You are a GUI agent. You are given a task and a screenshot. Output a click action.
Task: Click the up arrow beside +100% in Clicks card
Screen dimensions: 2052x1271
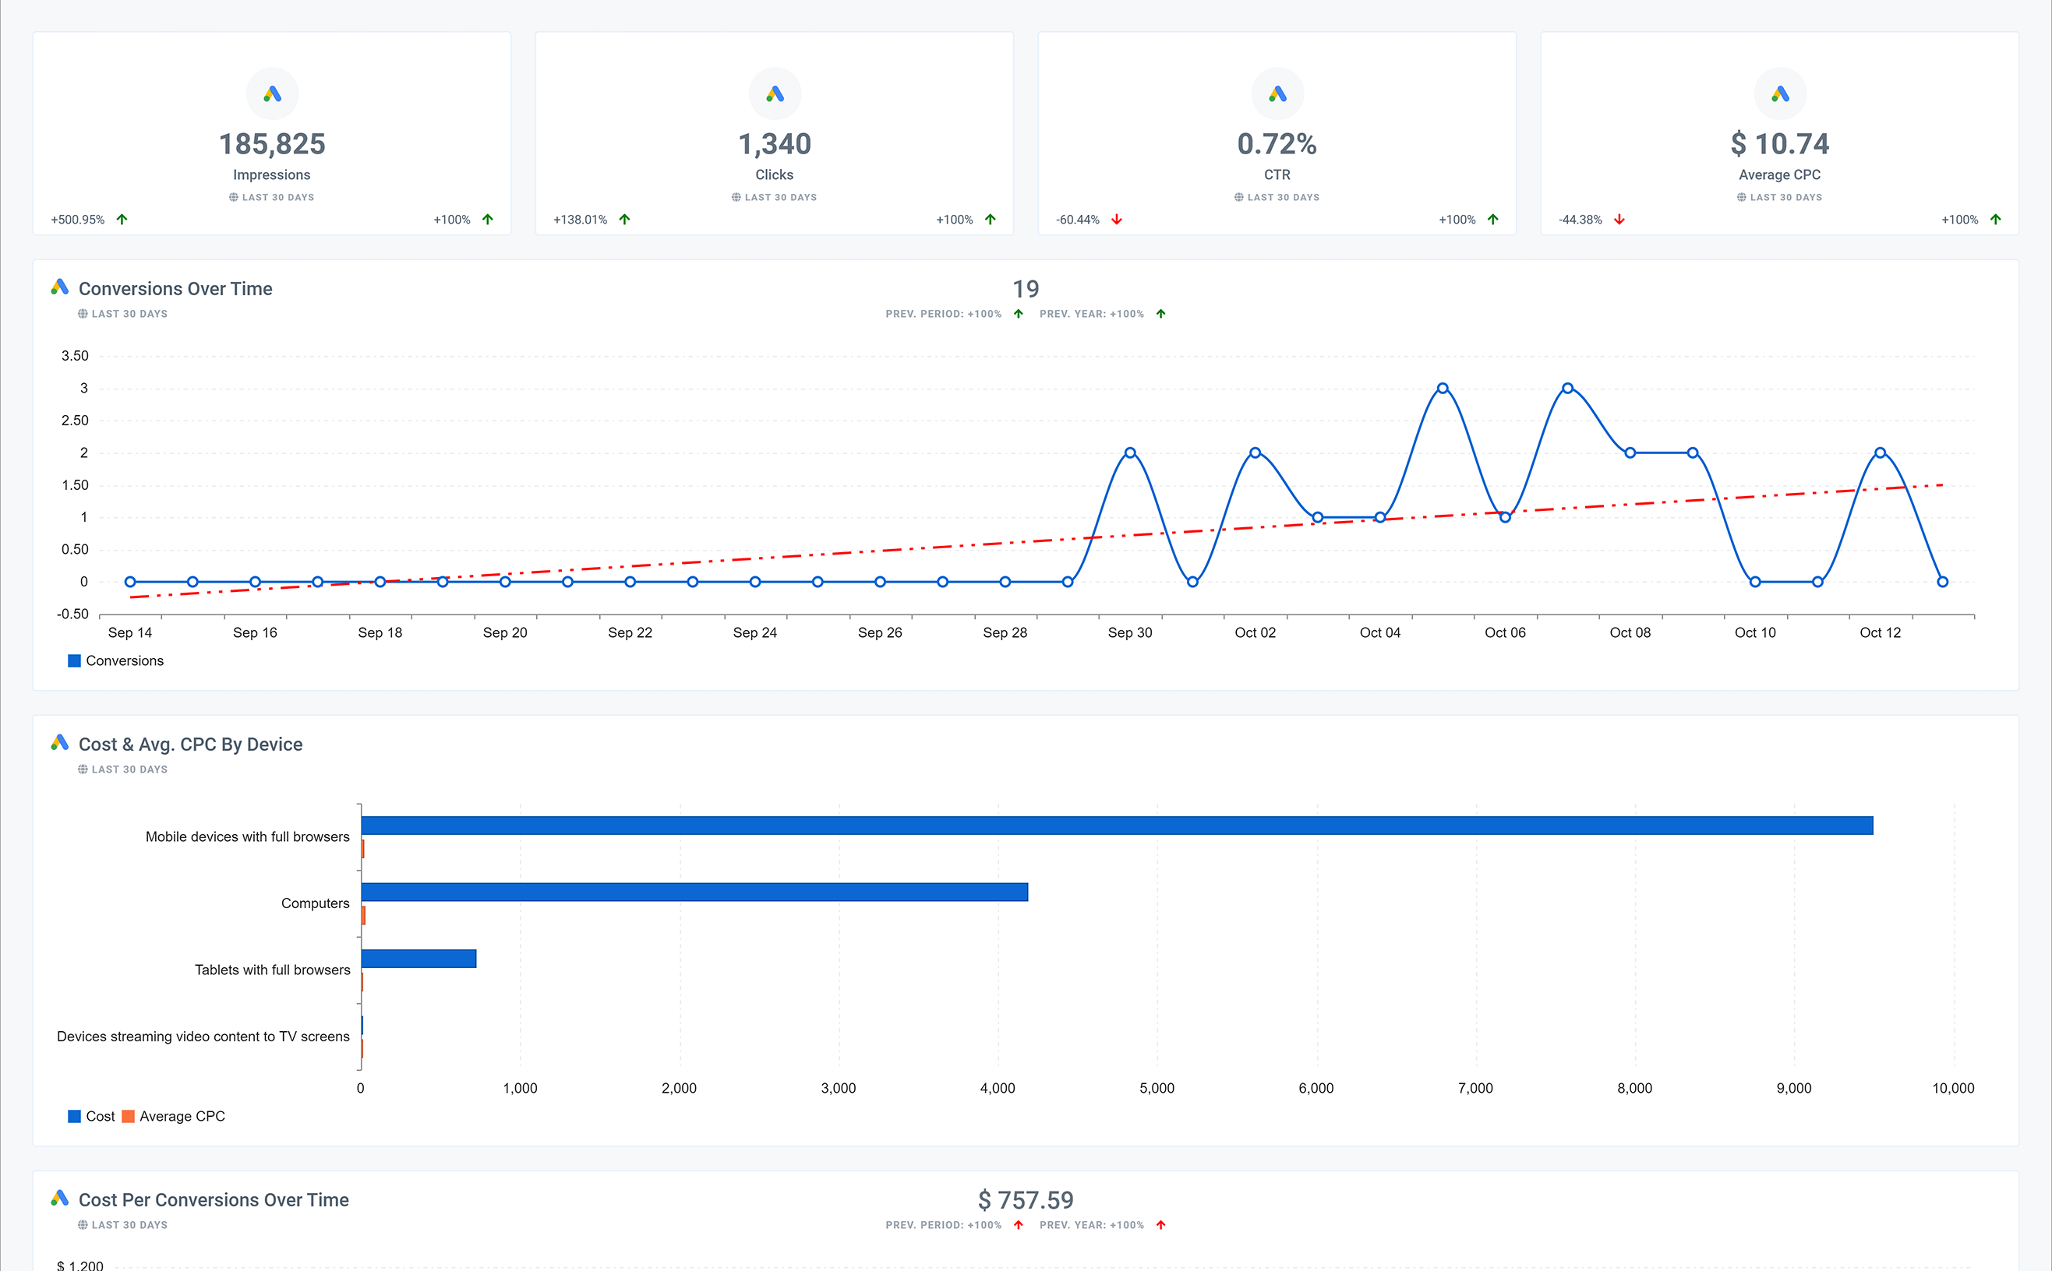[x=991, y=220]
